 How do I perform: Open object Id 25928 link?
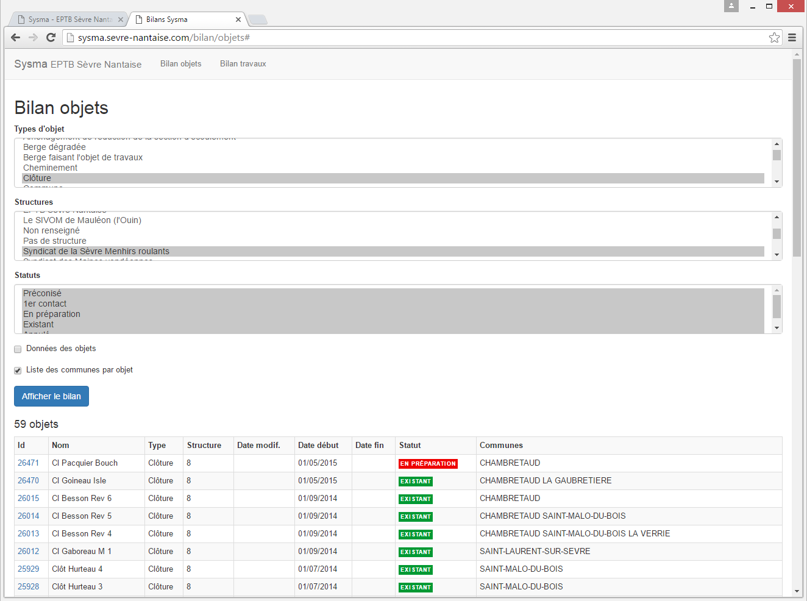[28, 586]
